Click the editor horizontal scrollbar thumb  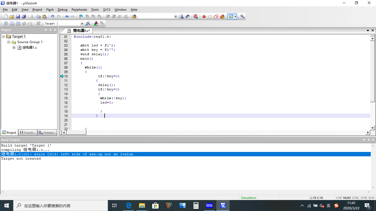tap(76, 132)
